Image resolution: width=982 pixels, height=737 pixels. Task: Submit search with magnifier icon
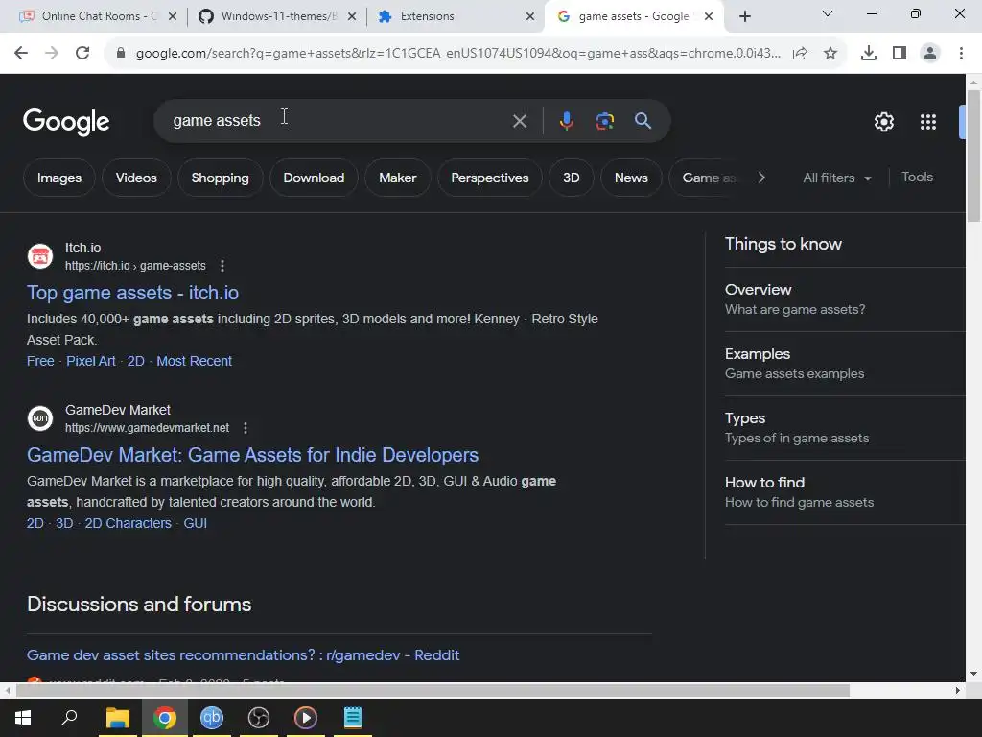643,121
